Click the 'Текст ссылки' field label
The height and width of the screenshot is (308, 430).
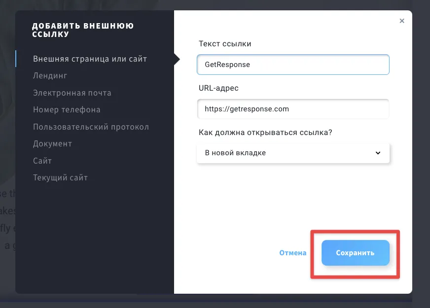pyautogui.click(x=225, y=44)
